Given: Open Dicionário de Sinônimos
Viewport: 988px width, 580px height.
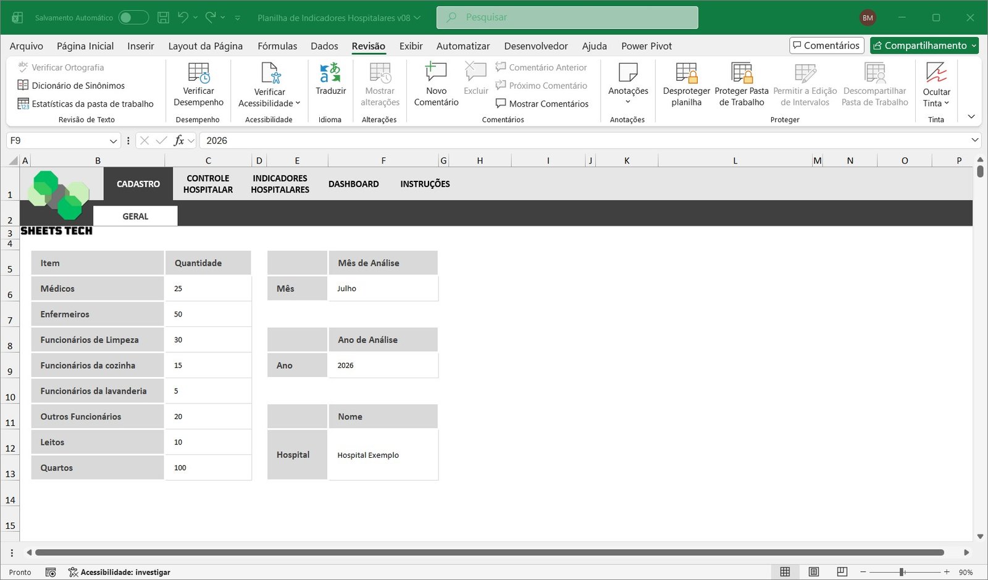Looking at the screenshot, I should pyautogui.click(x=72, y=86).
